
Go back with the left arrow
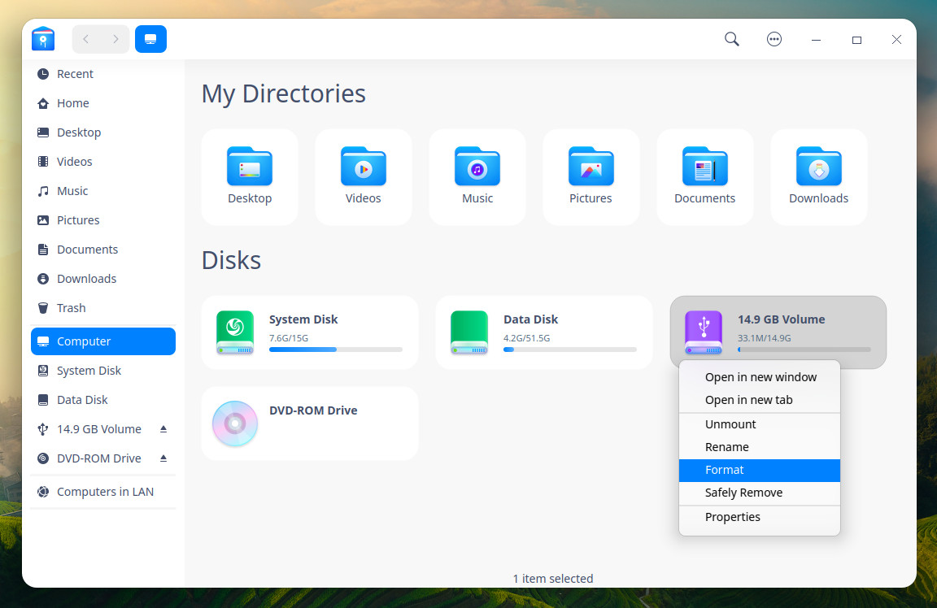pyautogui.click(x=86, y=39)
